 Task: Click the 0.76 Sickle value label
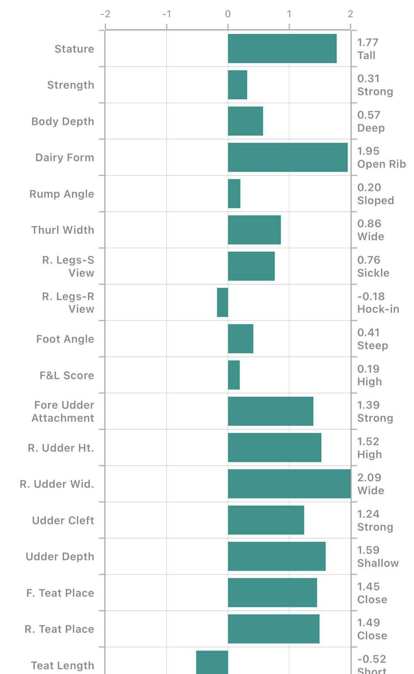pos(373,266)
